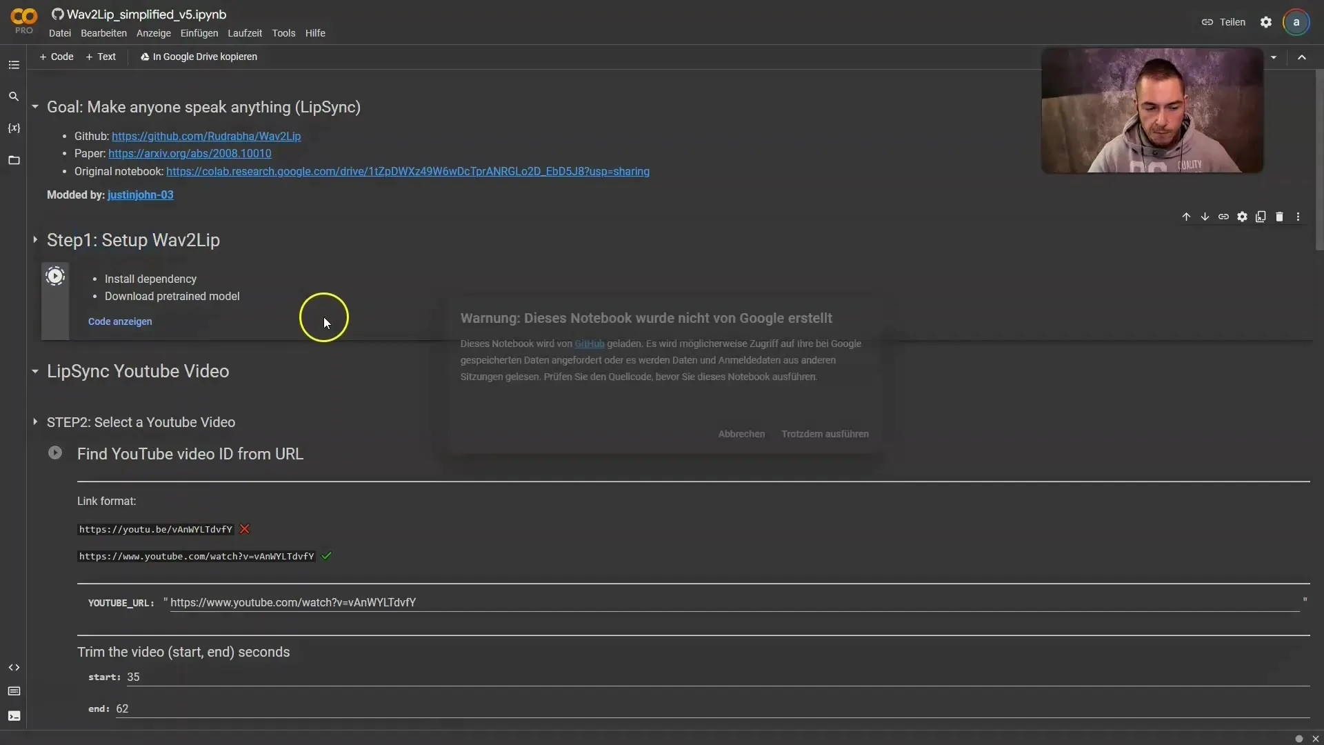Open the arxiv paper link
The image size is (1324, 745).
point(190,153)
